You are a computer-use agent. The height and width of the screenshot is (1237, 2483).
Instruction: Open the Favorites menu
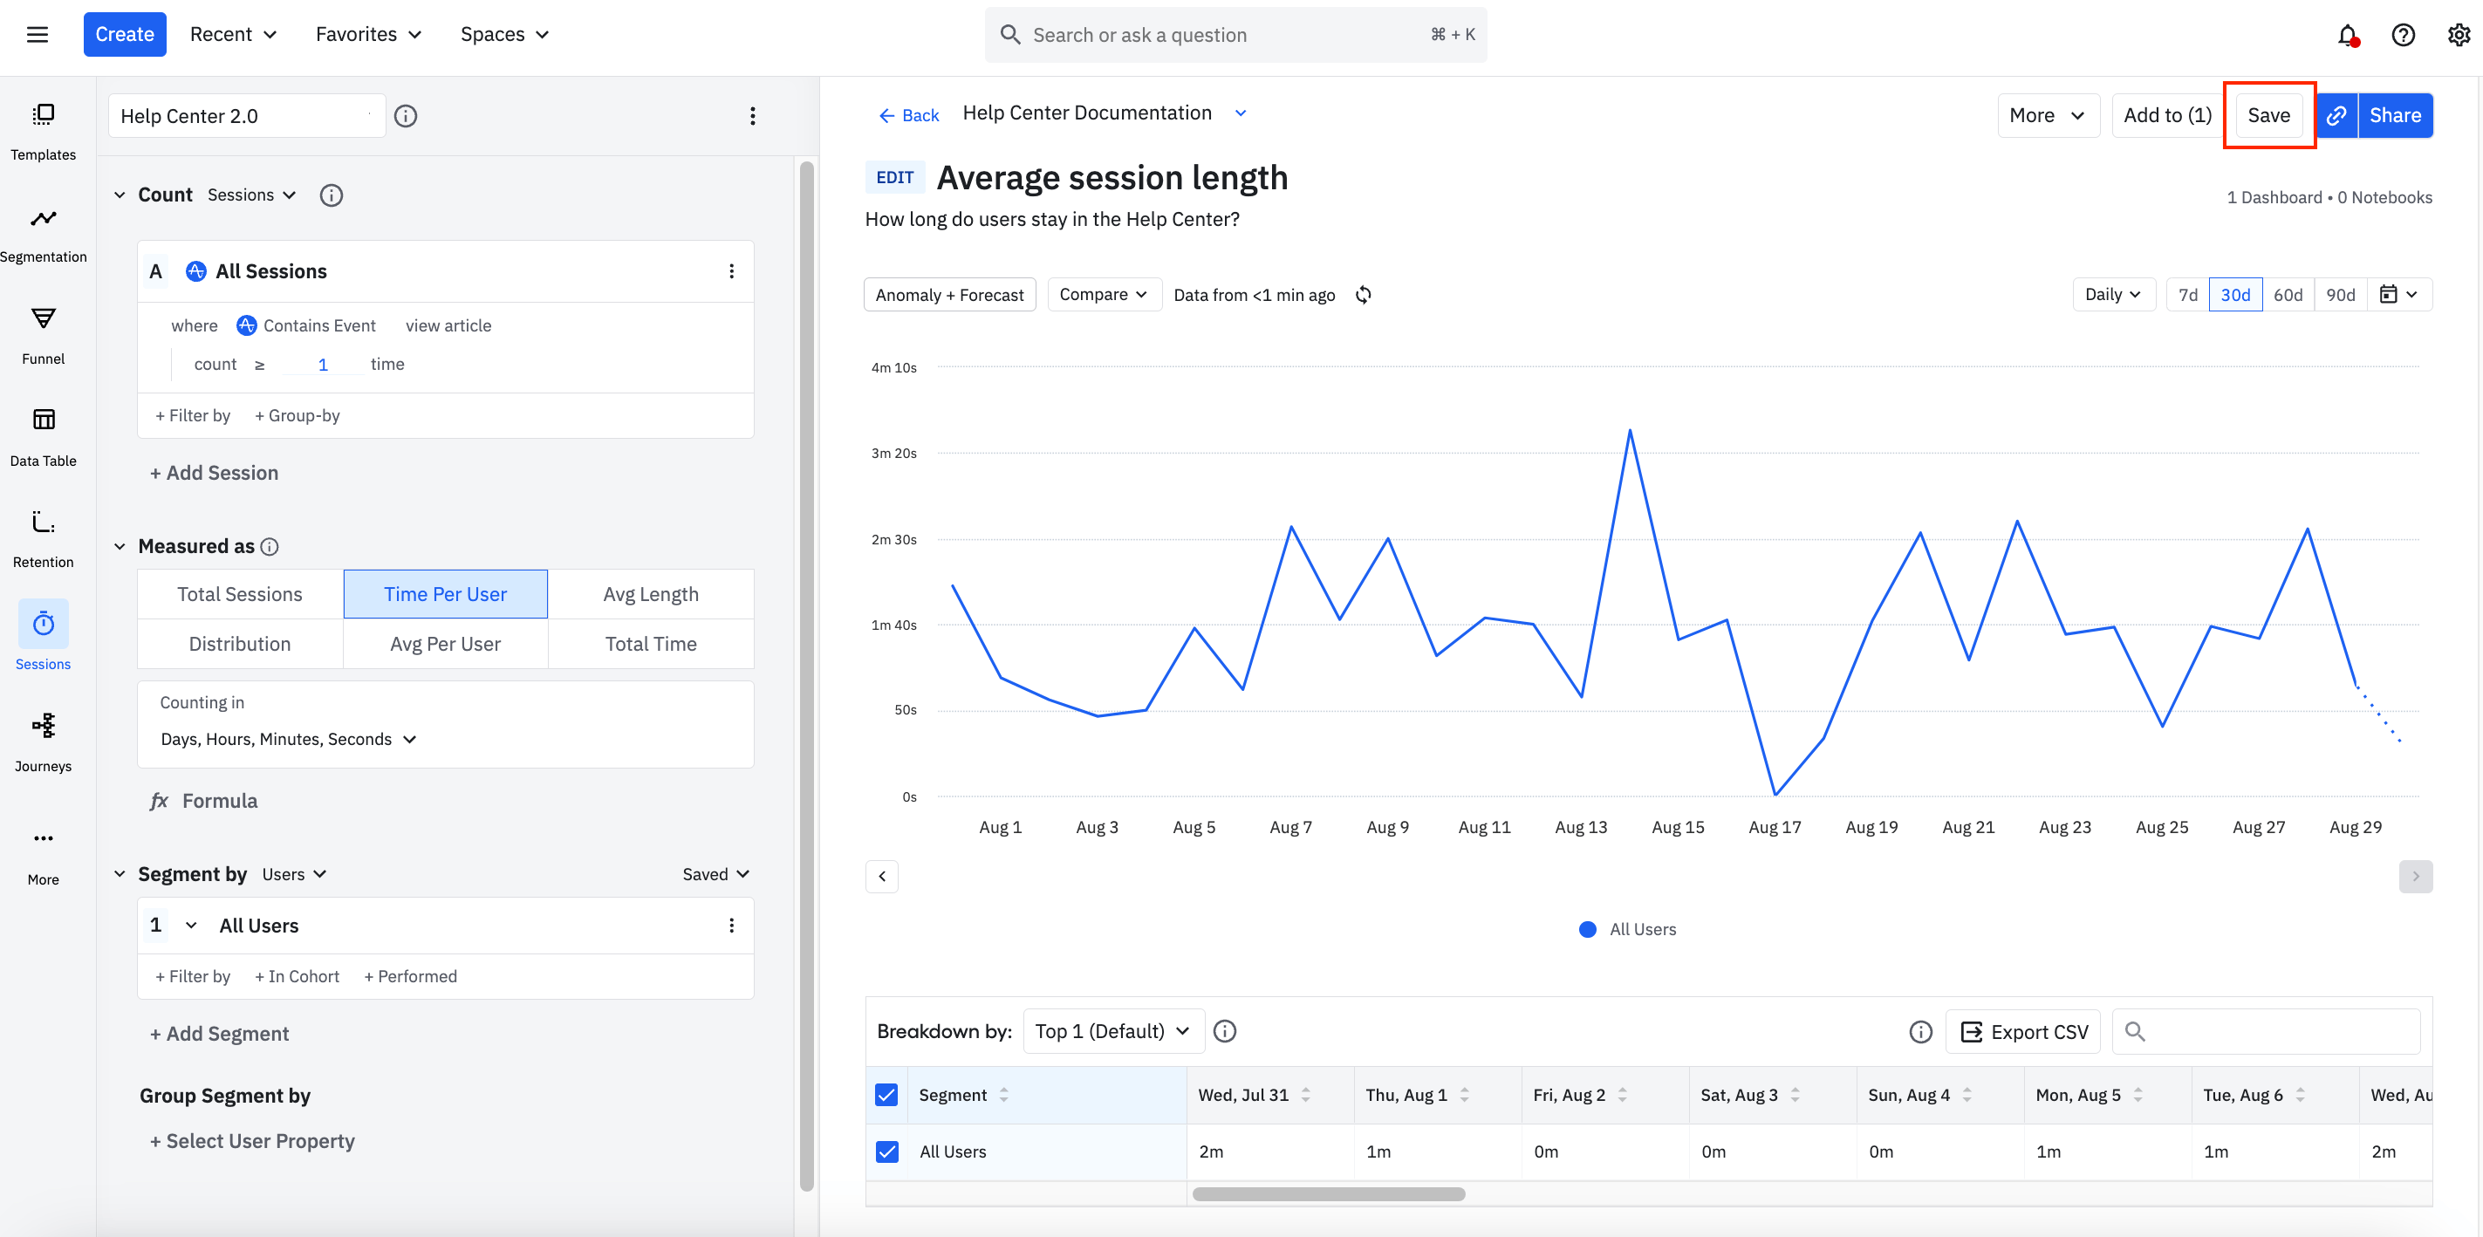[368, 35]
